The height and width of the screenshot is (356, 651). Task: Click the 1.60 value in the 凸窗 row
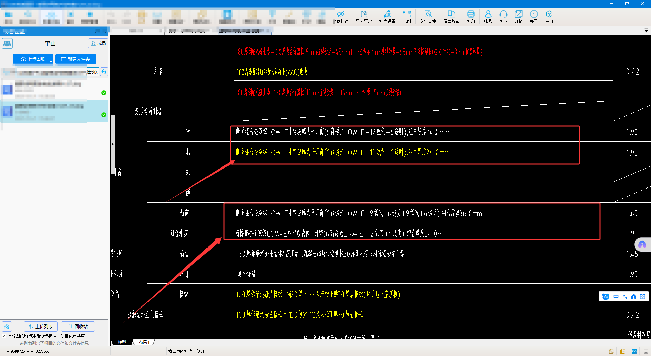tap(632, 213)
